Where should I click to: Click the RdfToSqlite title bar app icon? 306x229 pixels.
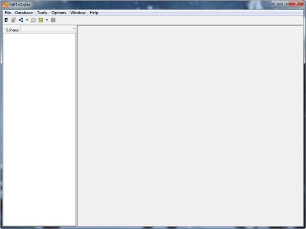[x=5, y=5]
